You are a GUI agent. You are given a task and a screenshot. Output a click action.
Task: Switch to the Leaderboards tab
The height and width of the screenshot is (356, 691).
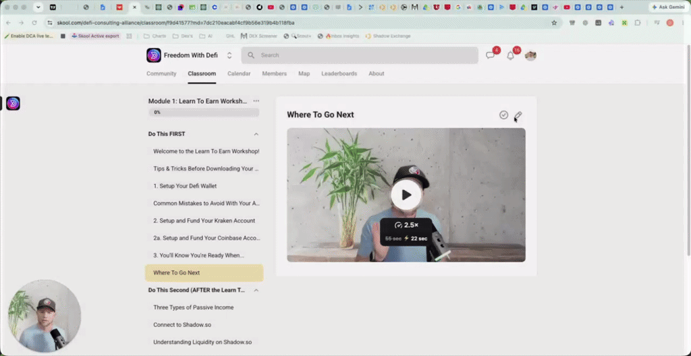[339, 73]
